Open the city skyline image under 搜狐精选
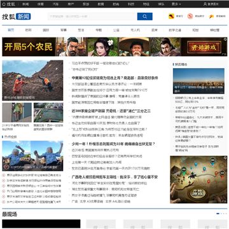Viewport: 229px width, 229px height. tap(198, 81)
